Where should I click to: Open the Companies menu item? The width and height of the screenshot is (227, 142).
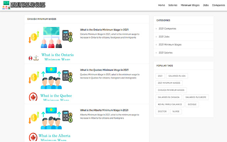coord(218,5)
